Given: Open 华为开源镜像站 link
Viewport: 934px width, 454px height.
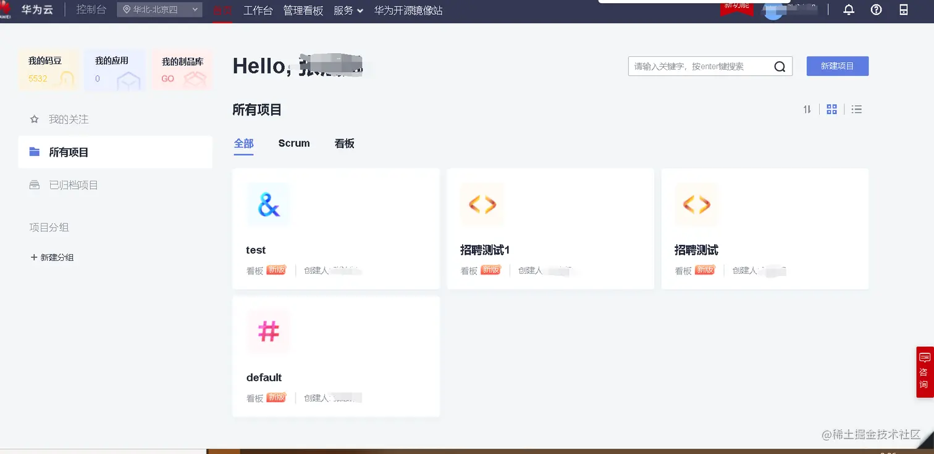Looking at the screenshot, I should click(x=408, y=10).
